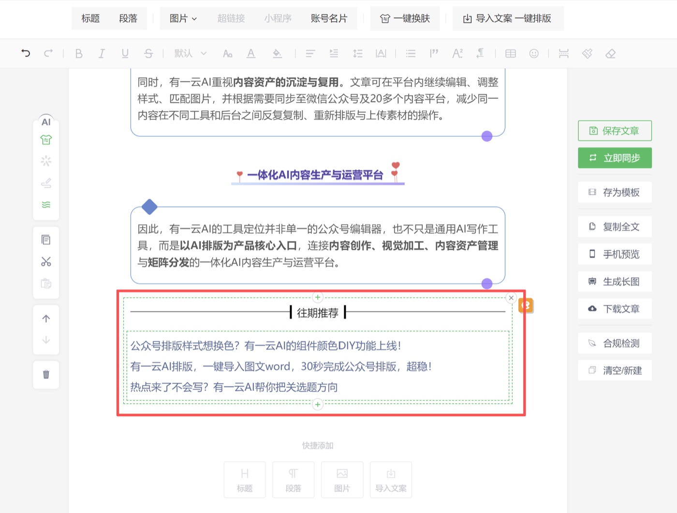
Task: Copy the selected block
Action: pos(46,240)
